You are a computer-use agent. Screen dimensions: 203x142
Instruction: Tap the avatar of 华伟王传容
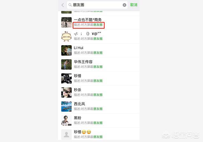click(66, 64)
